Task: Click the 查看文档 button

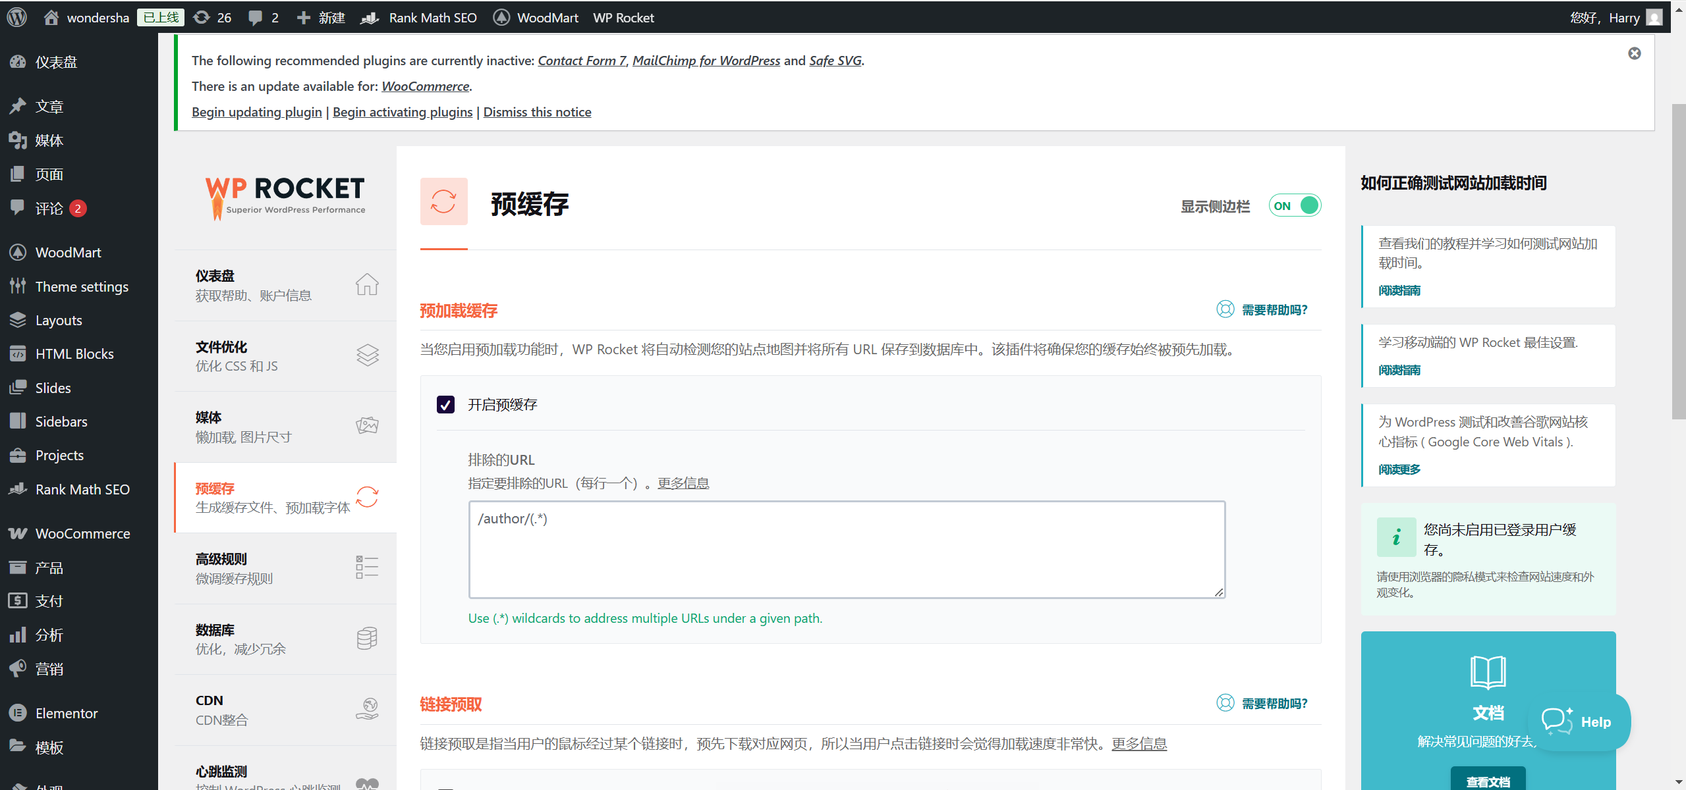Action: tap(1488, 781)
